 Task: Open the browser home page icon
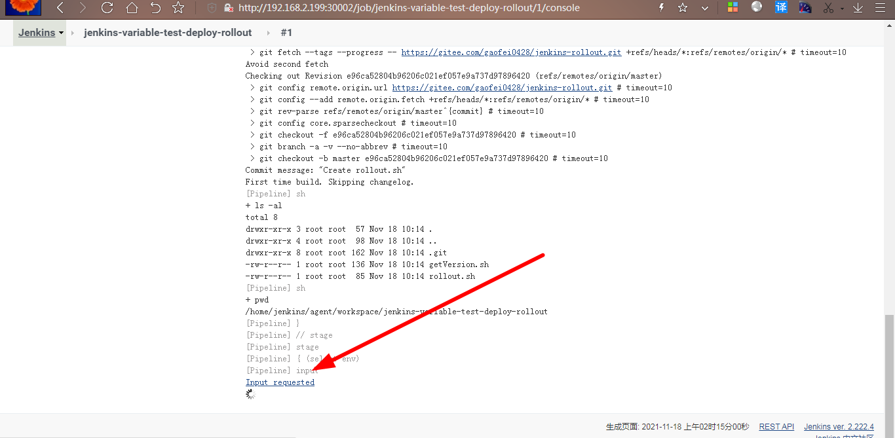coord(132,8)
